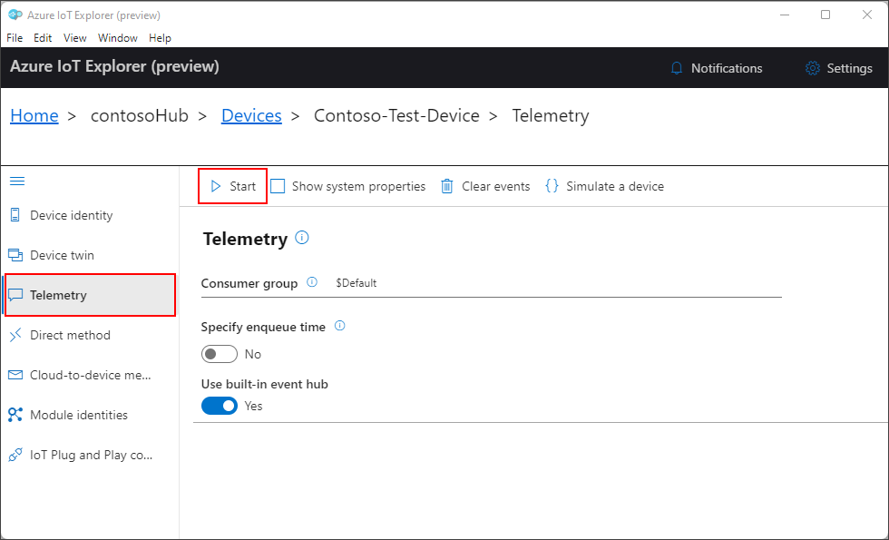
Task: Enable the Show system properties checkbox
Action: (x=278, y=186)
